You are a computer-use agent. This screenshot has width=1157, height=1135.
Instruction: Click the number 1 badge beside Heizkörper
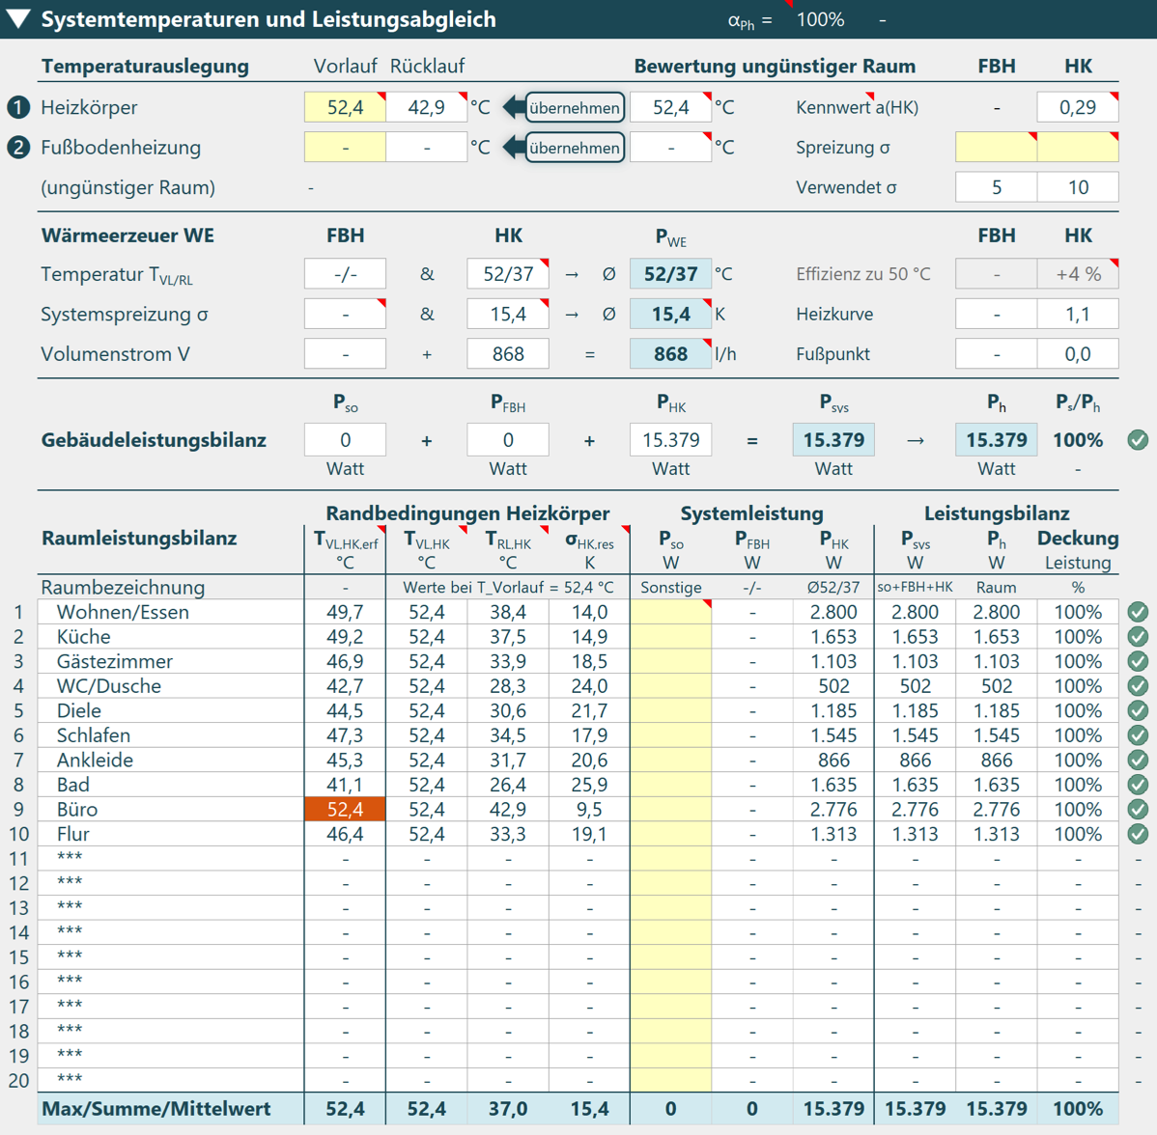[18, 108]
